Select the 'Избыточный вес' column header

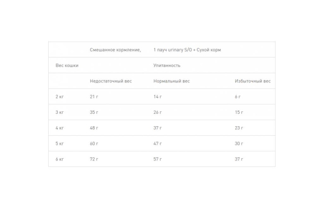pos(253,81)
